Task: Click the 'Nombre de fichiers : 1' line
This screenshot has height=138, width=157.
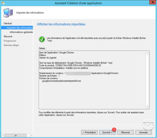Action: coord(49,76)
